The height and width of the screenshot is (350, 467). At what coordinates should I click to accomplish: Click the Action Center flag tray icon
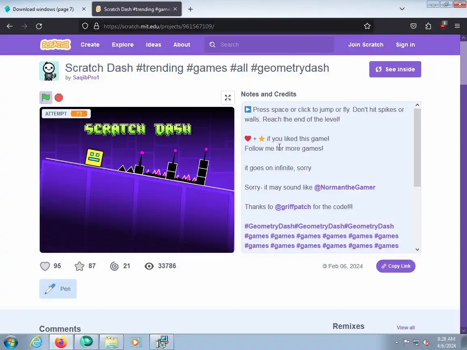pyautogui.click(x=407, y=342)
